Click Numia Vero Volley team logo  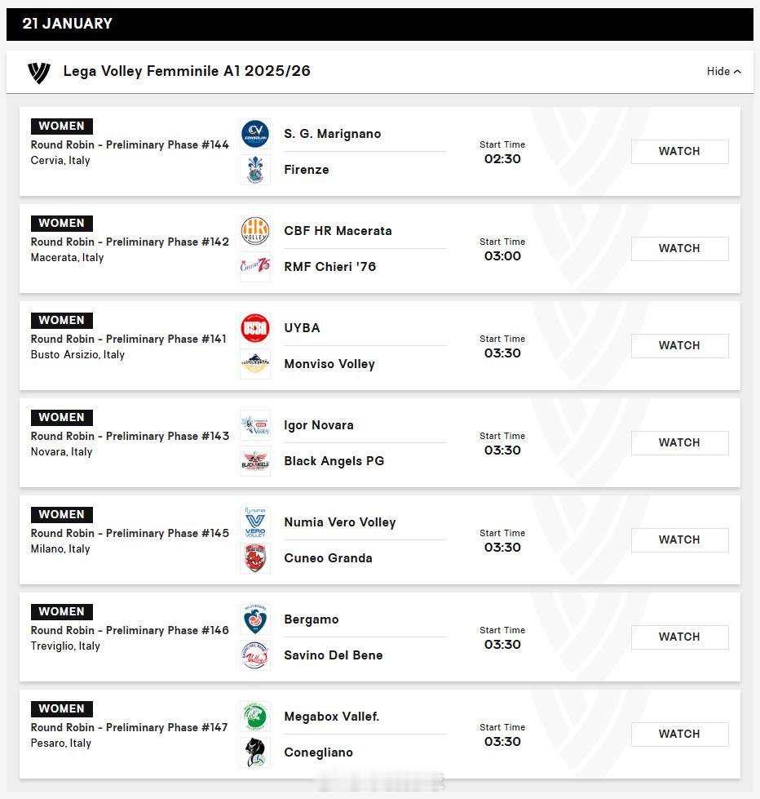(255, 522)
